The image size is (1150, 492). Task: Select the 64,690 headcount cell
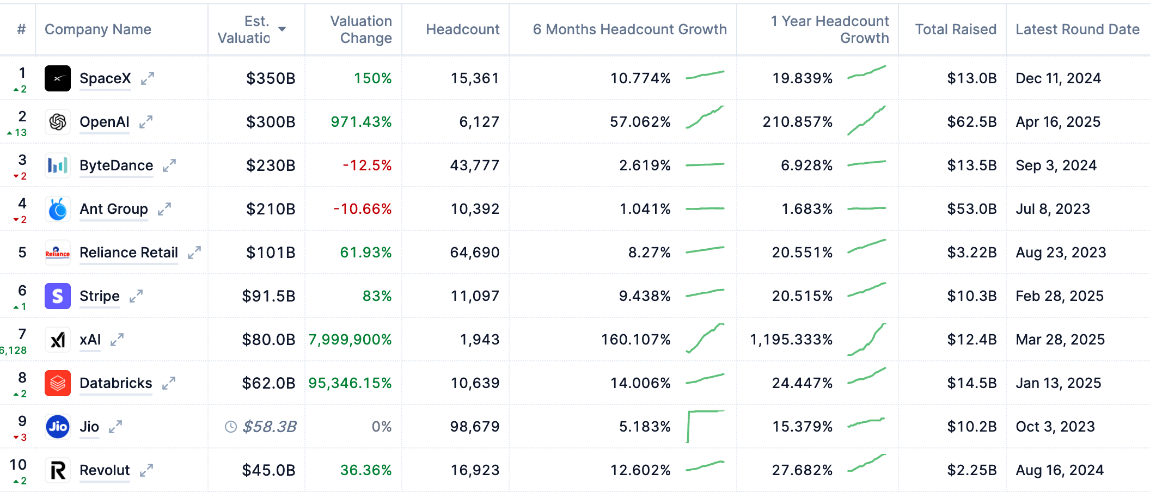point(475,253)
